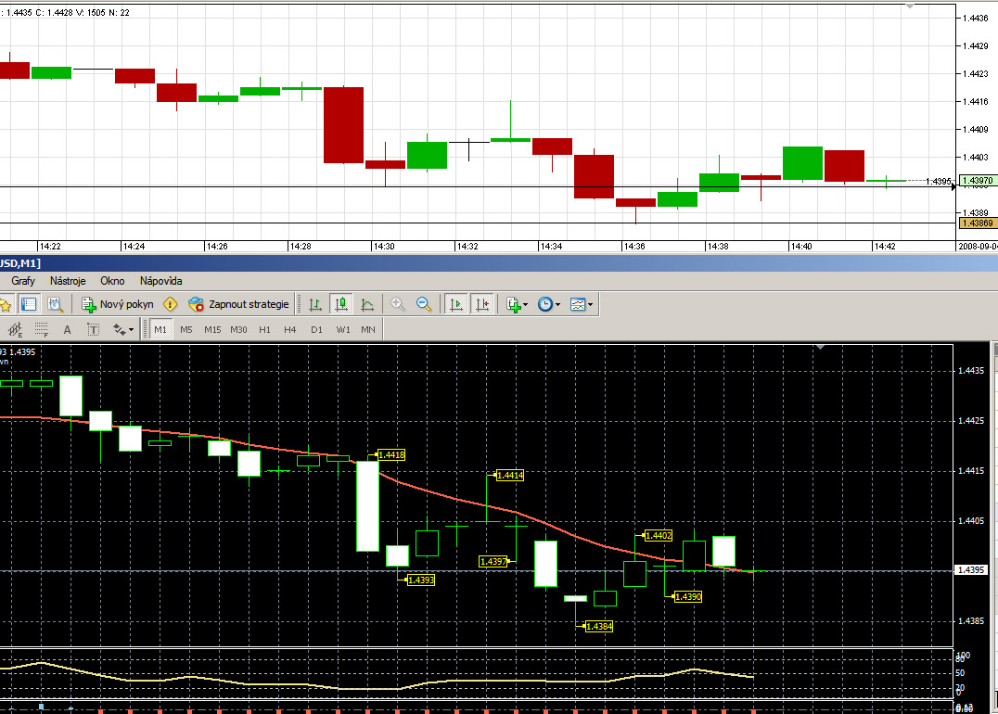Select the text label T tool

(x=93, y=329)
